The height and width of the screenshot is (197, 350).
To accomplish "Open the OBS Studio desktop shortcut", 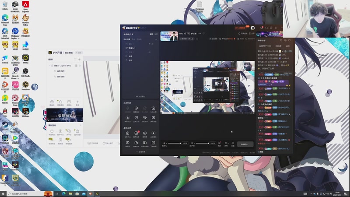I will click(x=25, y=72).
